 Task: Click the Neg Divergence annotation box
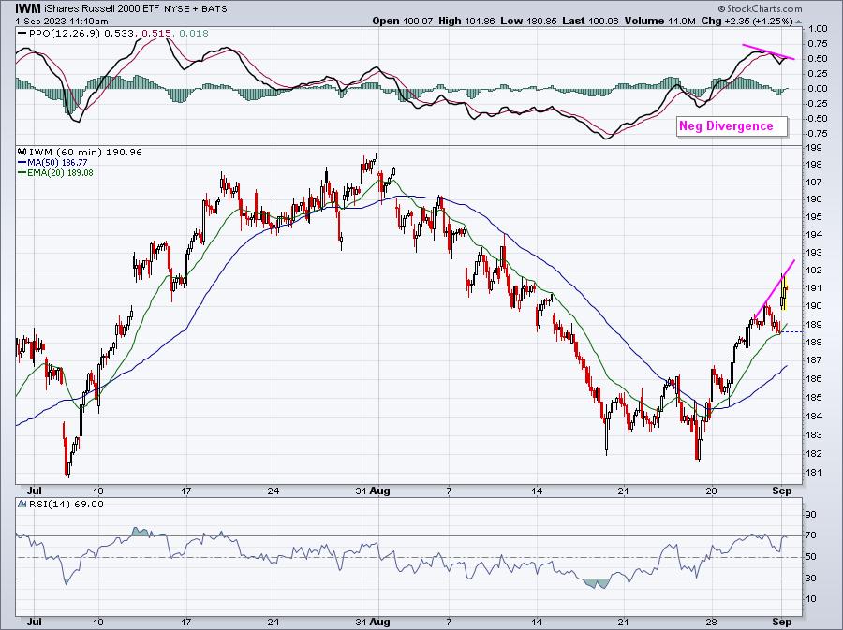pyautogui.click(x=732, y=126)
